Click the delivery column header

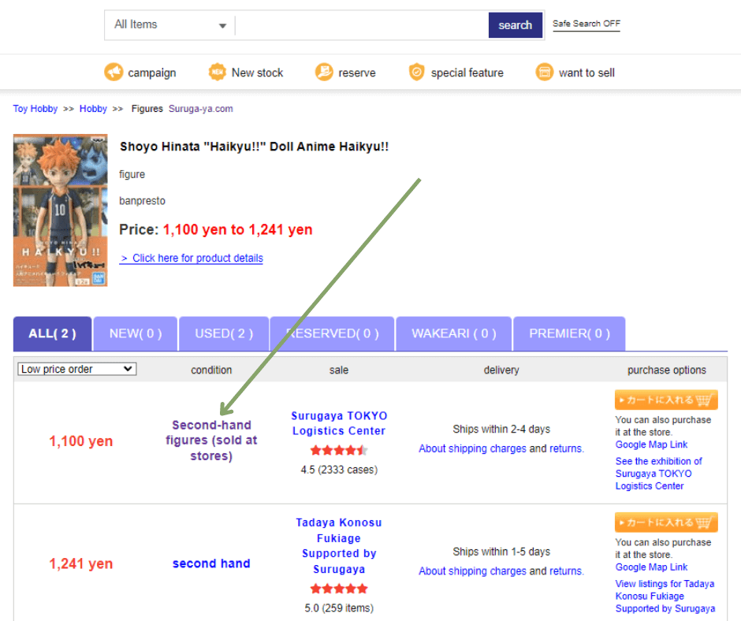click(501, 370)
